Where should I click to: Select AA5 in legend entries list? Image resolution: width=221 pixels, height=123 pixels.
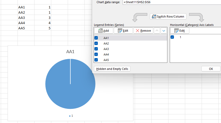click(131, 60)
